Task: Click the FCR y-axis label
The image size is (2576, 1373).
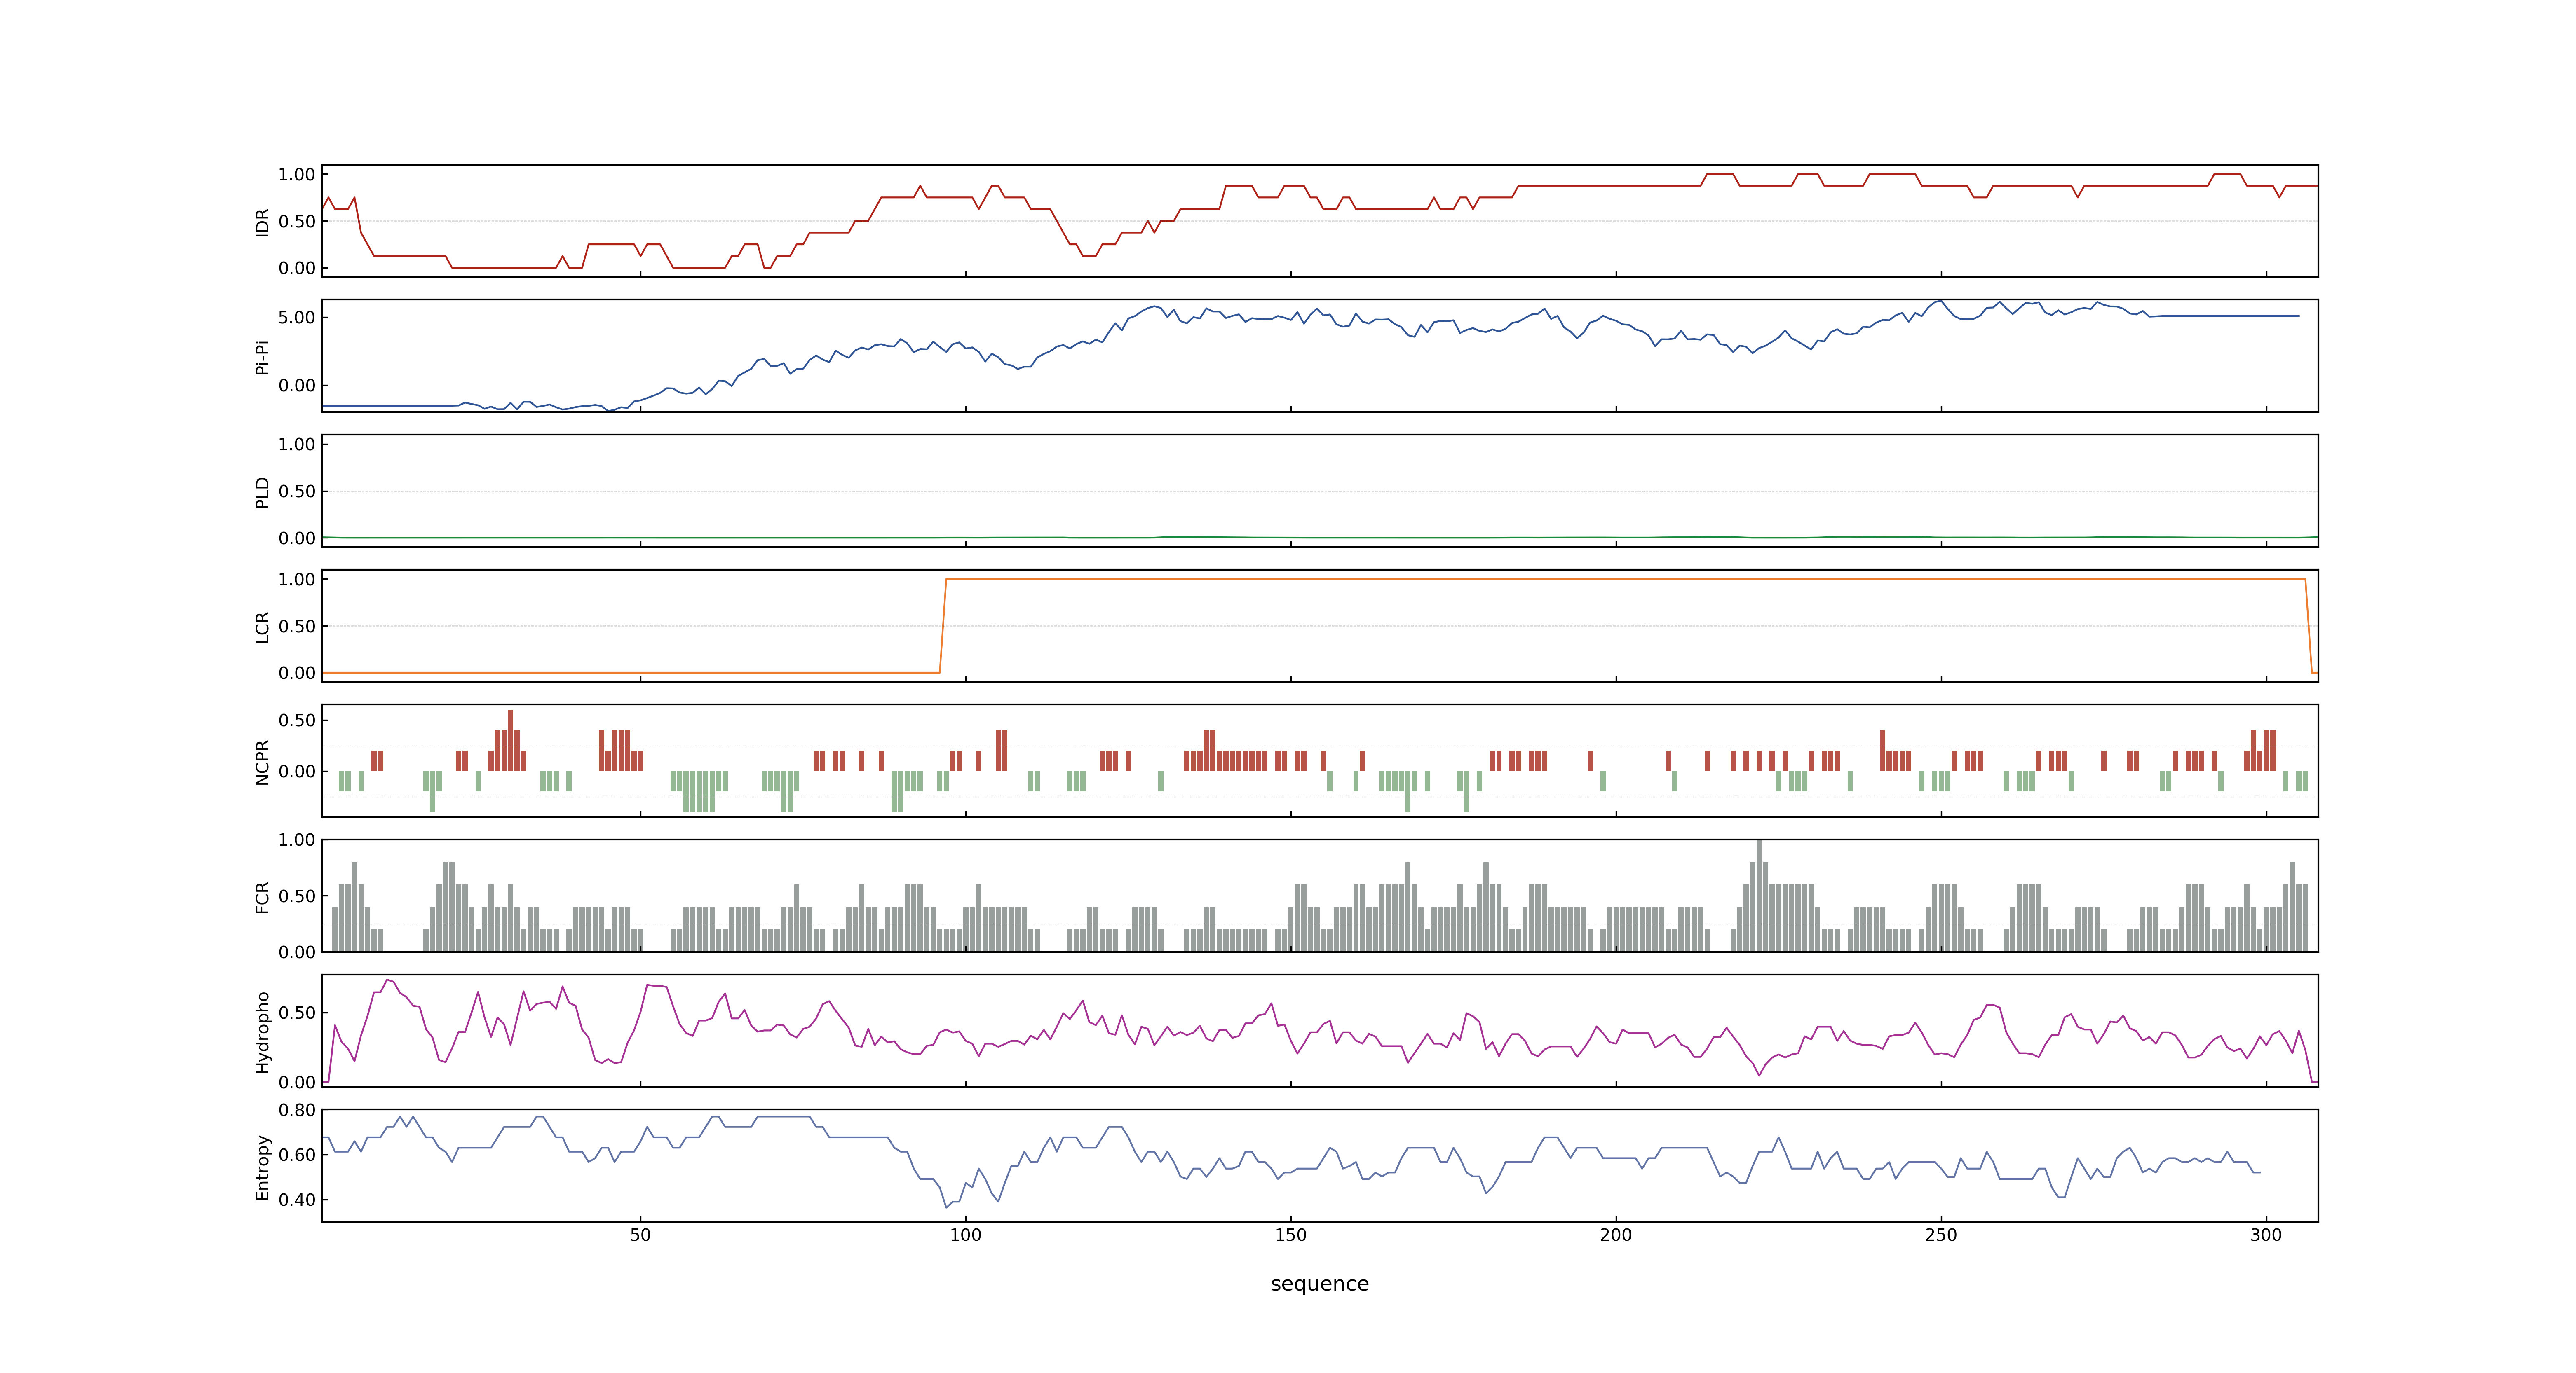Action: click(262, 896)
